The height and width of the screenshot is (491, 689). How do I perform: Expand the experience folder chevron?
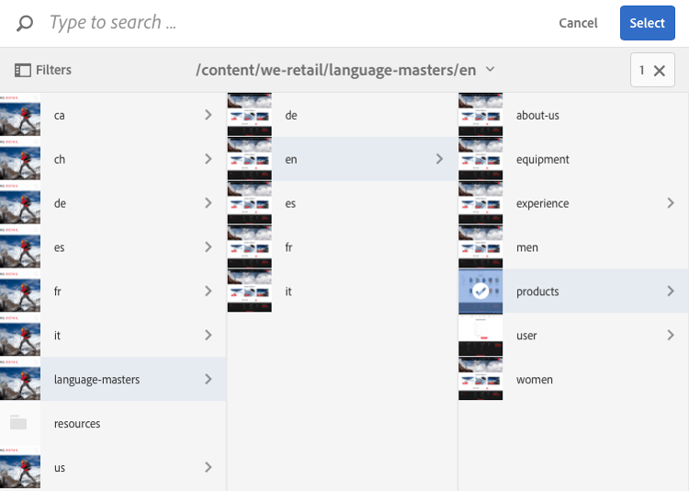(672, 203)
